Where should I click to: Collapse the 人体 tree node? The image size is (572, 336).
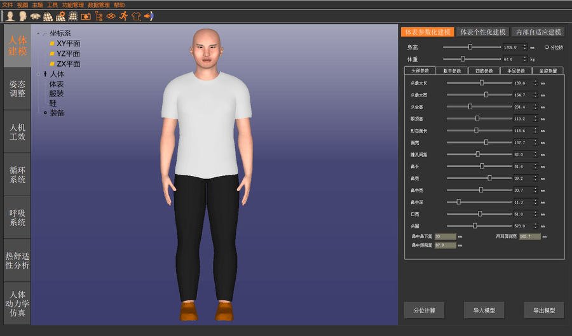pos(38,74)
